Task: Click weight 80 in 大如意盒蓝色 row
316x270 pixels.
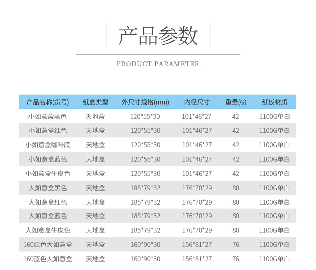Action: (236, 216)
